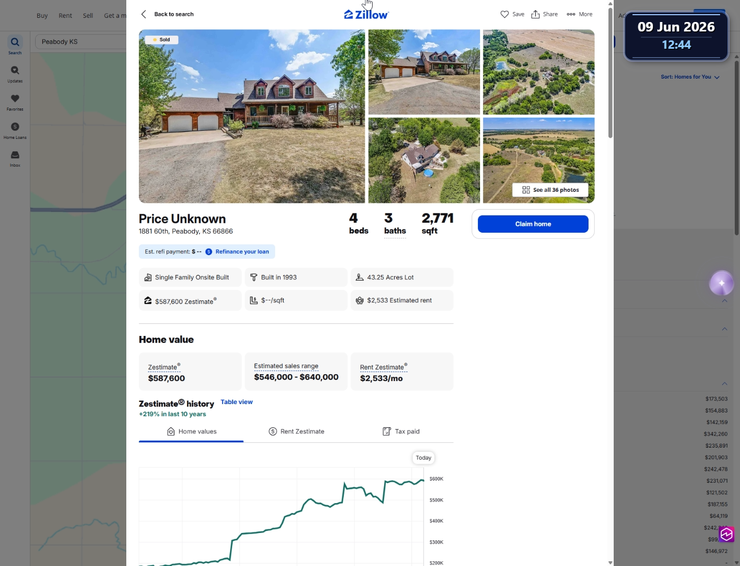Click the dollar icon beside Refinance your loan
The width and height of the screenshot is (740, 566).
click(x=209, y=252)
